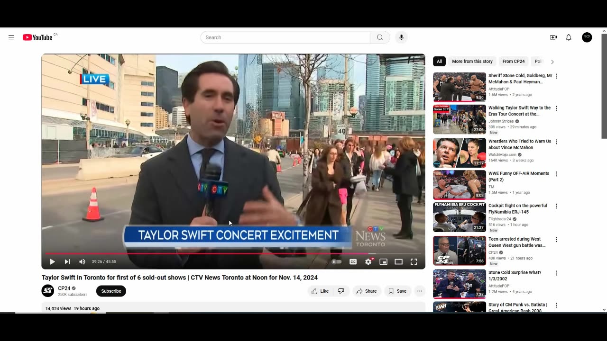Select the All filter chip
The width and height of the screenshot is (607, 341).
coord(440,62)
